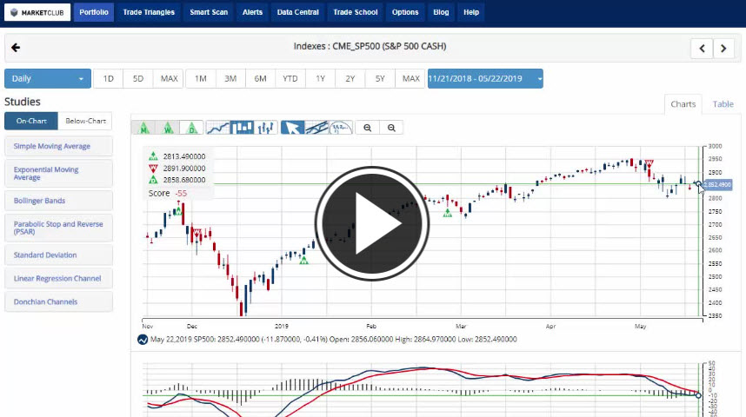Image resolution: width=746 pixels, height=417 pixels.
Task: Click the monthly Trade Triangle icon
Action: [x=143, y=128]
